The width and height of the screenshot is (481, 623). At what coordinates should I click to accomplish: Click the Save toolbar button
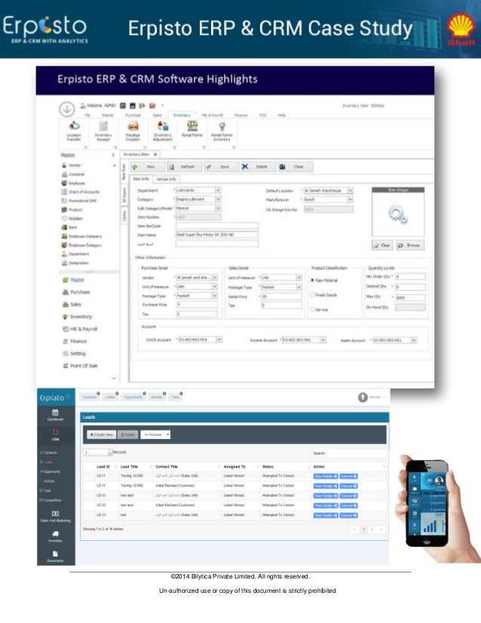tap(222, 167)
